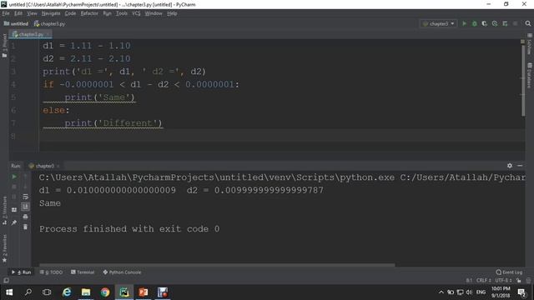Screen dimensions: 534x300
Task: Hide the Run panel with the minimize dash
Action: coord(520,166)
